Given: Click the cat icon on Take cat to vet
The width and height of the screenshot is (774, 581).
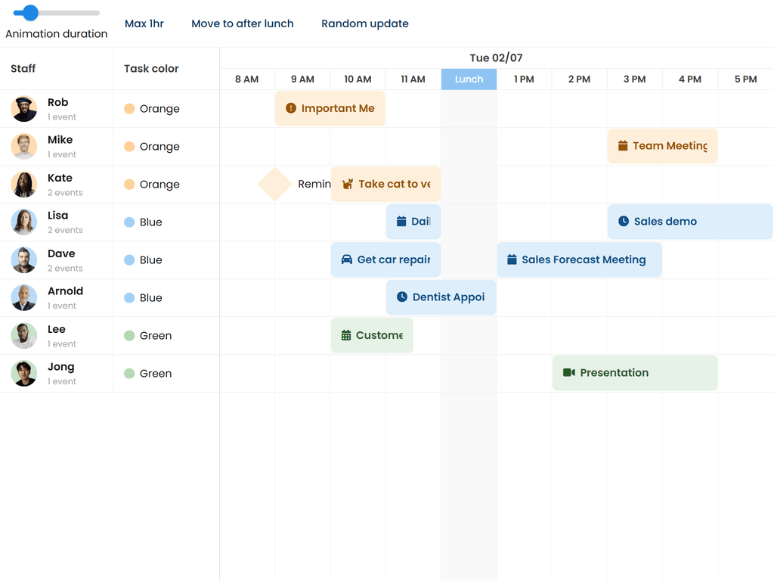Looking at the screenshot, I should 348,184.
